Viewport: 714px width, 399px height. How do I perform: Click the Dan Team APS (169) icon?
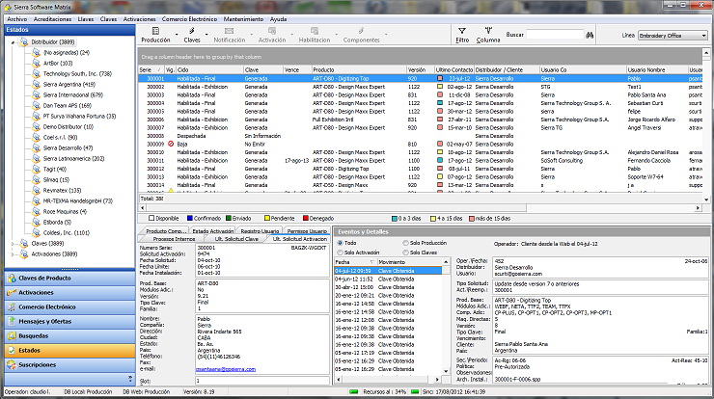coord(37,106)
